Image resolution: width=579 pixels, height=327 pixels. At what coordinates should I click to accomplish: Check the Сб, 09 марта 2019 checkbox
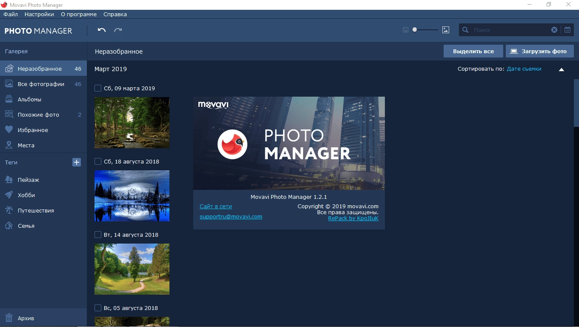click(98, 88)
